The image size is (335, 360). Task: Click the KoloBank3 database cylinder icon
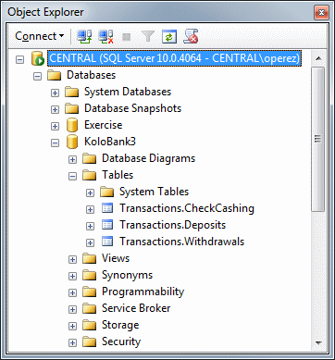(x=72, y=142)
